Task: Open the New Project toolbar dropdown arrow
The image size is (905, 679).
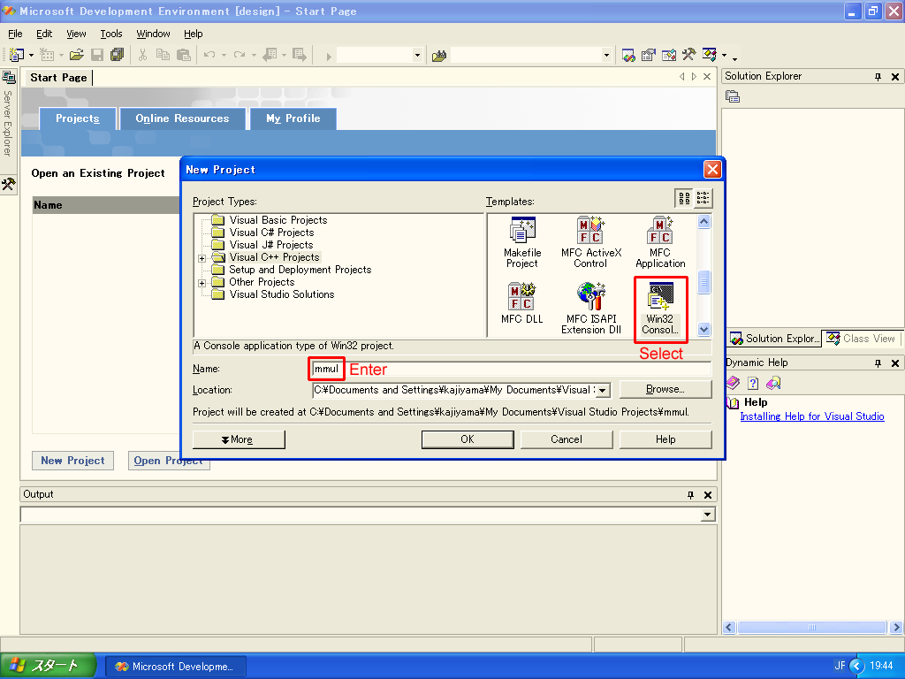Action: pos(31,56)
